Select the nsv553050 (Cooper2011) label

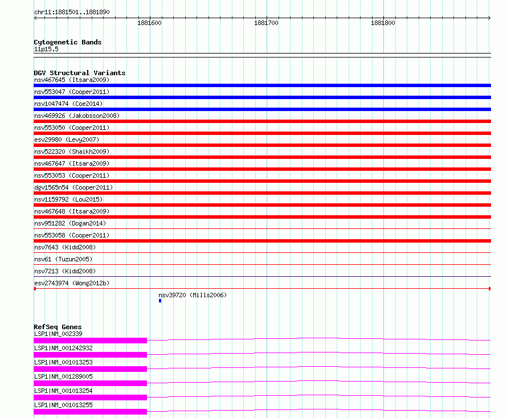click(72, 128)
